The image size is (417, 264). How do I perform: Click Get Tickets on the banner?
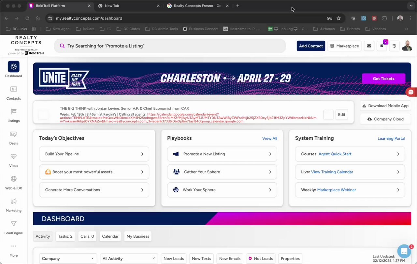pyautogui.click(x=383, y=78)
